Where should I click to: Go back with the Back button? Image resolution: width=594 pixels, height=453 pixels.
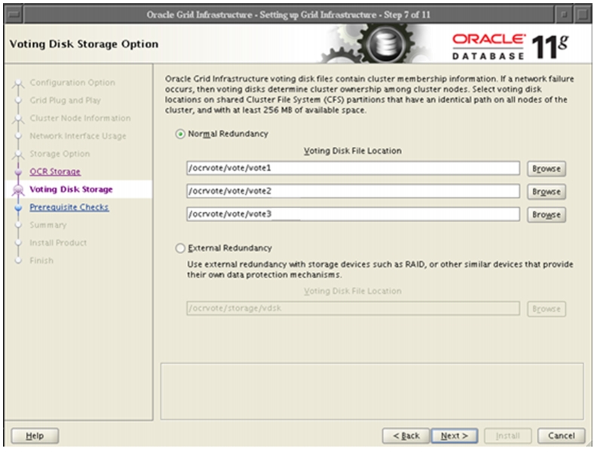(x=406, y=436)
